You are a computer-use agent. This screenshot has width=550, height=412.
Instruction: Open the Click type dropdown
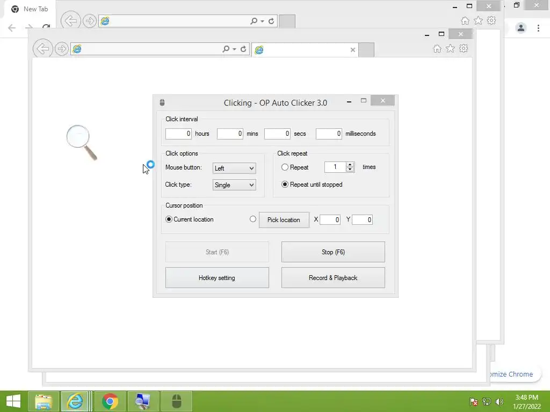click(234, 185)
